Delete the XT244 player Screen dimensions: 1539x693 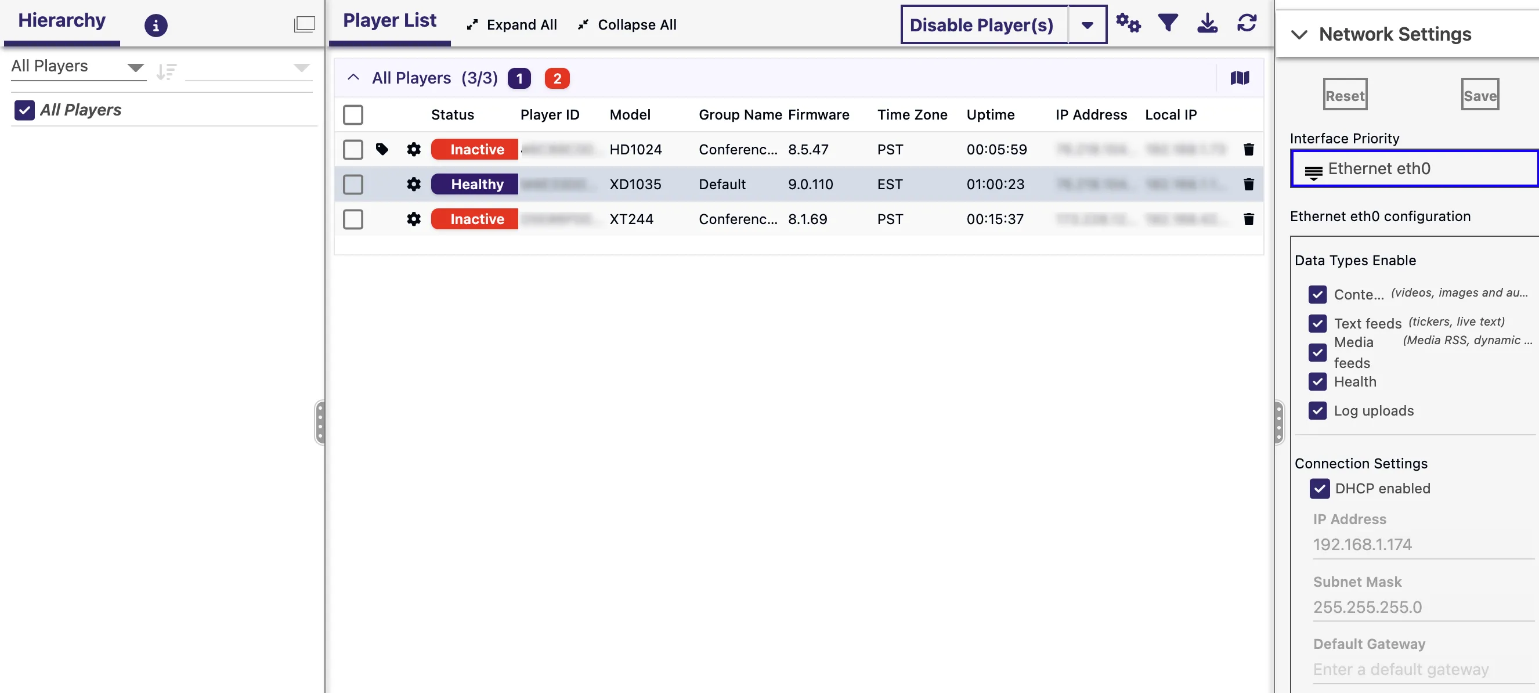point(1249,219)
